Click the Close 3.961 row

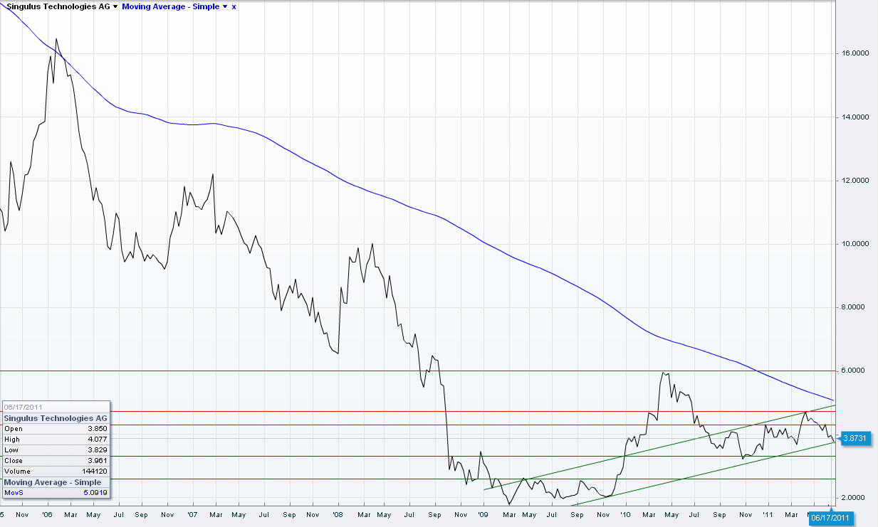click(56, 461)
